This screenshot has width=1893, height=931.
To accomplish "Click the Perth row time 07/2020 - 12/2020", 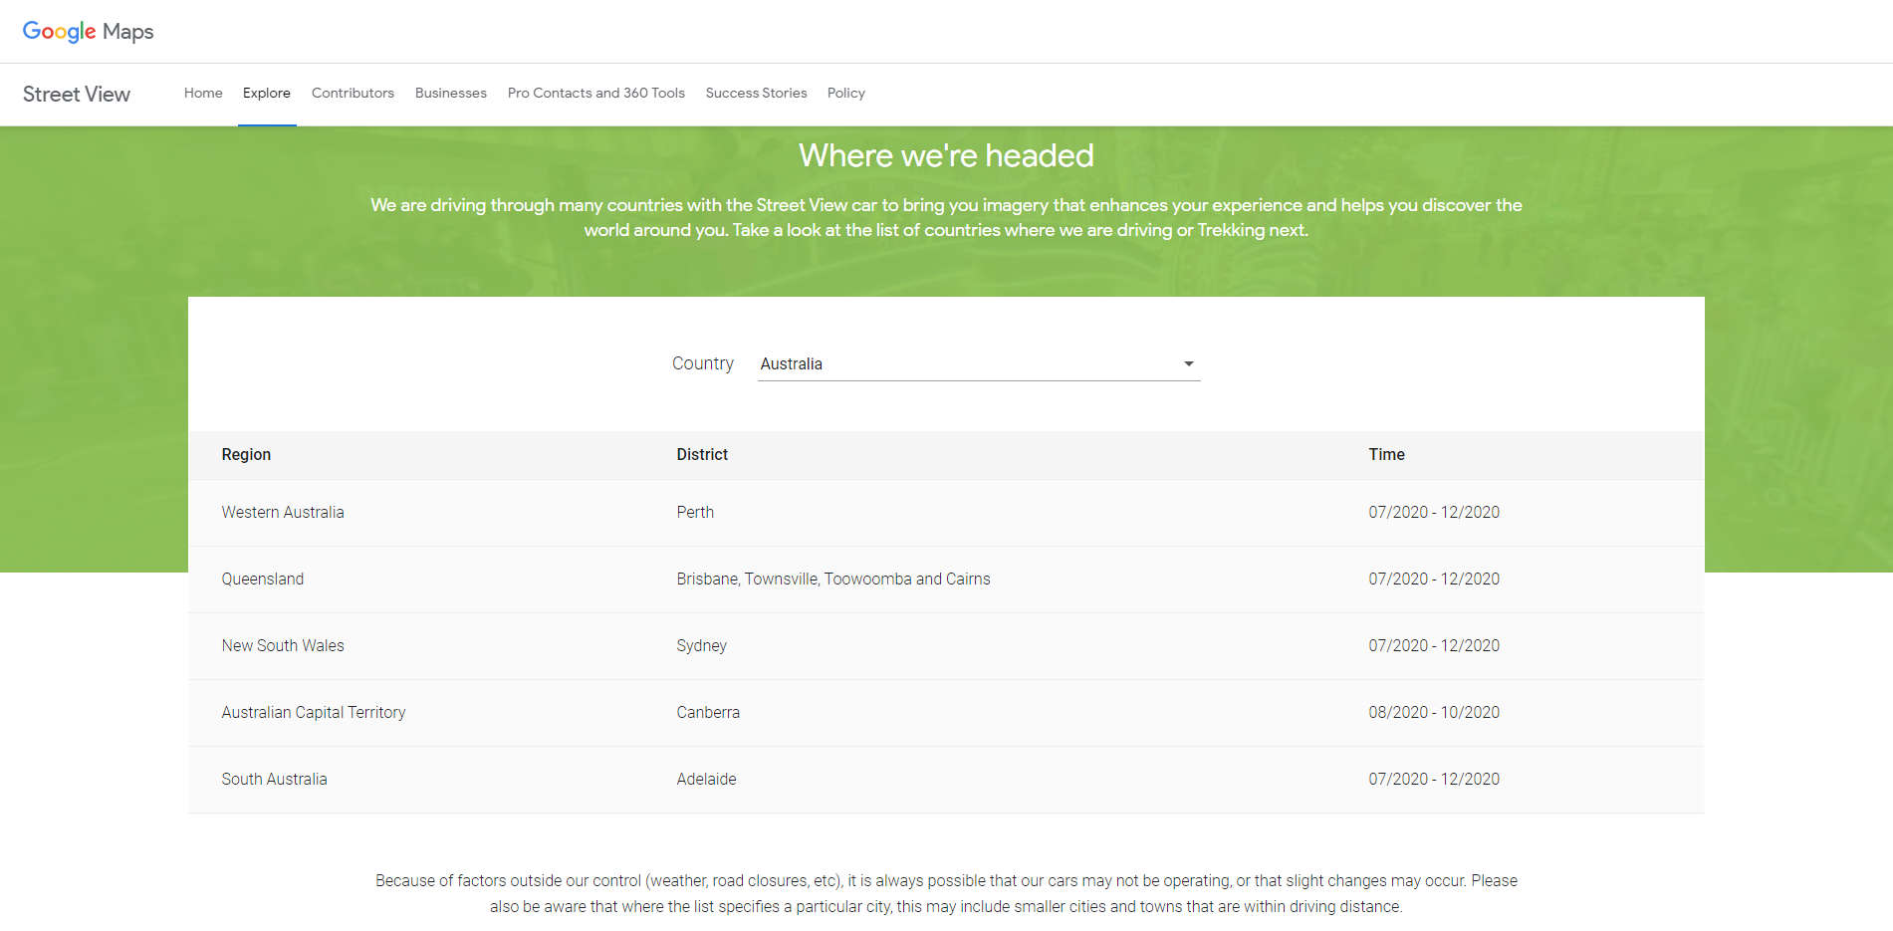I will [x=1434, y=512].
